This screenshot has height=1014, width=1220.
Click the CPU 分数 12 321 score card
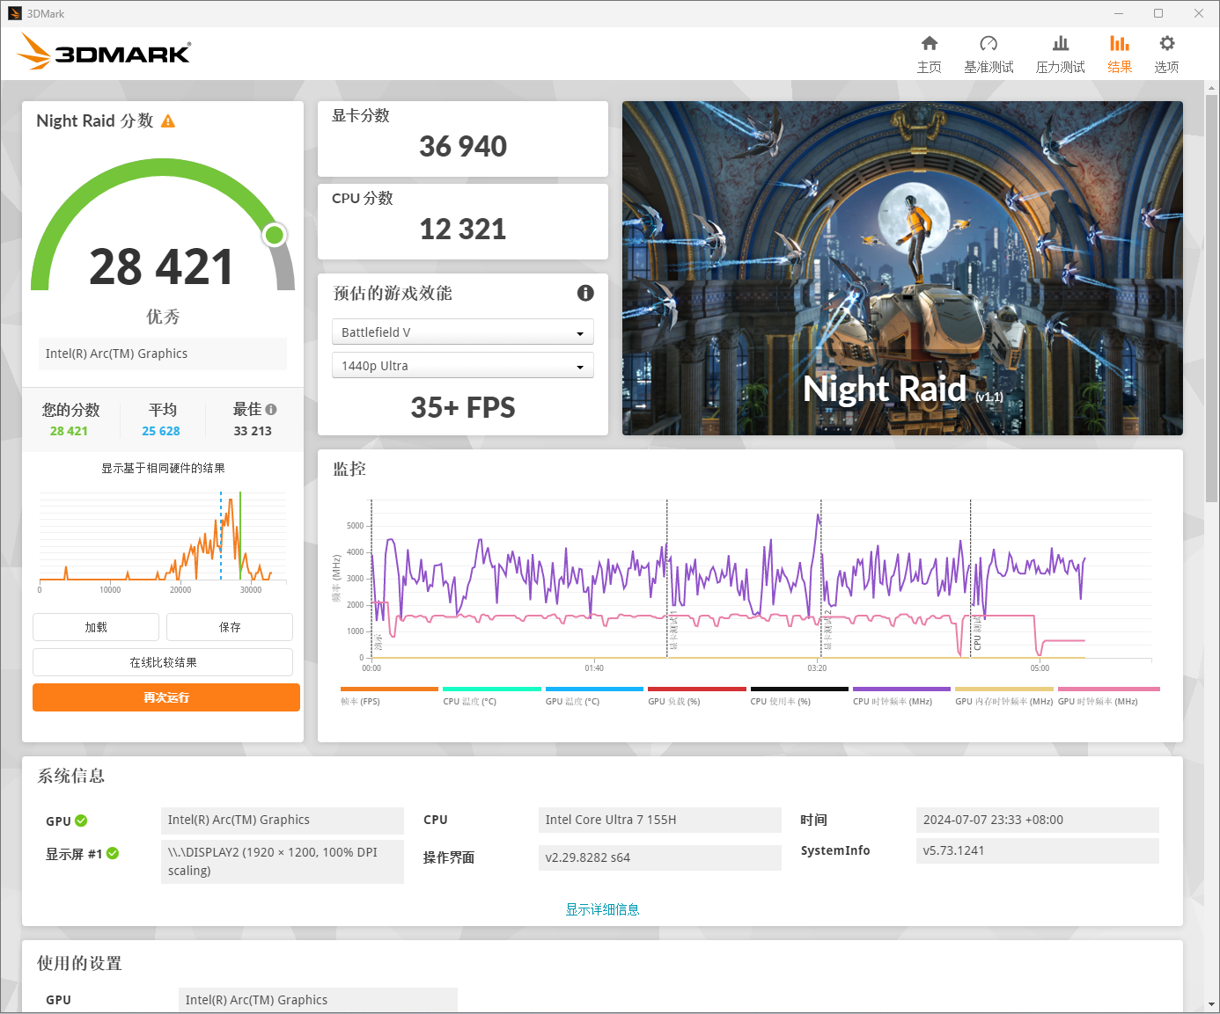(463, 222)
